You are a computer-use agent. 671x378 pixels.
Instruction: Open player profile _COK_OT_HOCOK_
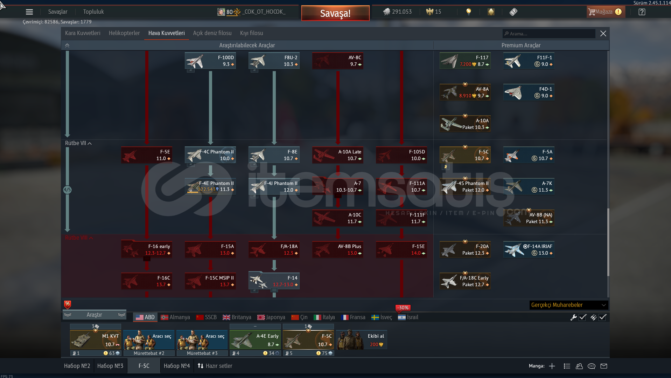click(251, 12)
